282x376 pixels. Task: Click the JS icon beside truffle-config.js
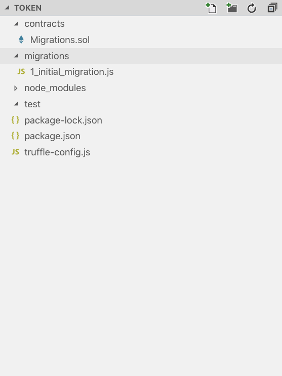point(15,152)
